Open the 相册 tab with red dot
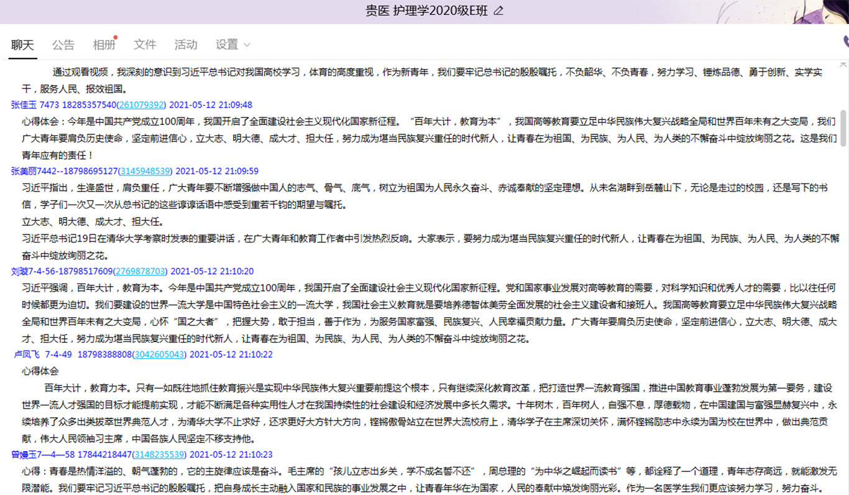Viewport: 849px width, 495px height. click(x=104, y=45)
